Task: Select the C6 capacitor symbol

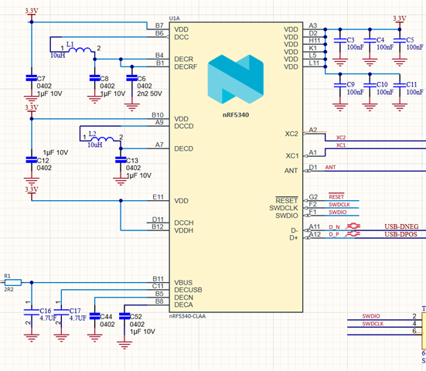Action: [x=131, y=78]
